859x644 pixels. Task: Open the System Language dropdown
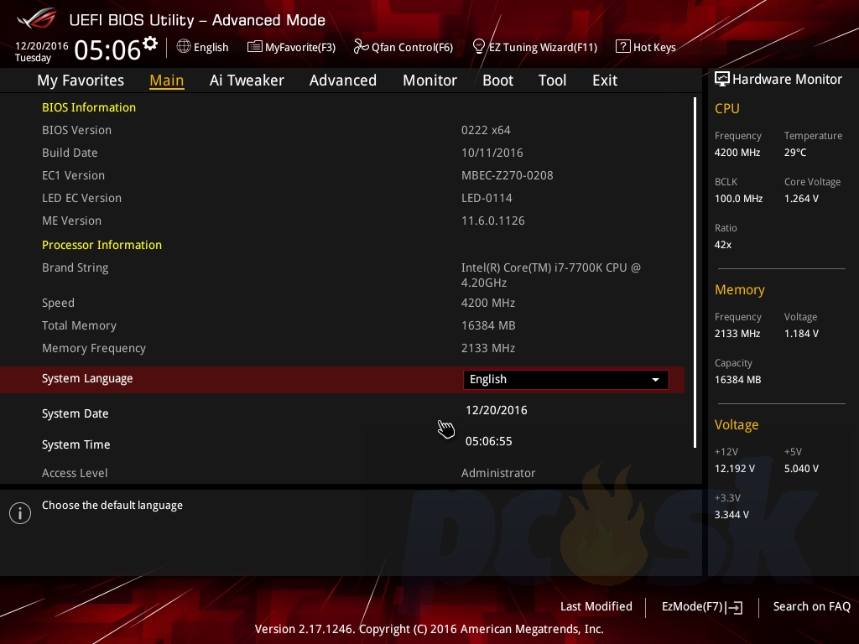566,380
